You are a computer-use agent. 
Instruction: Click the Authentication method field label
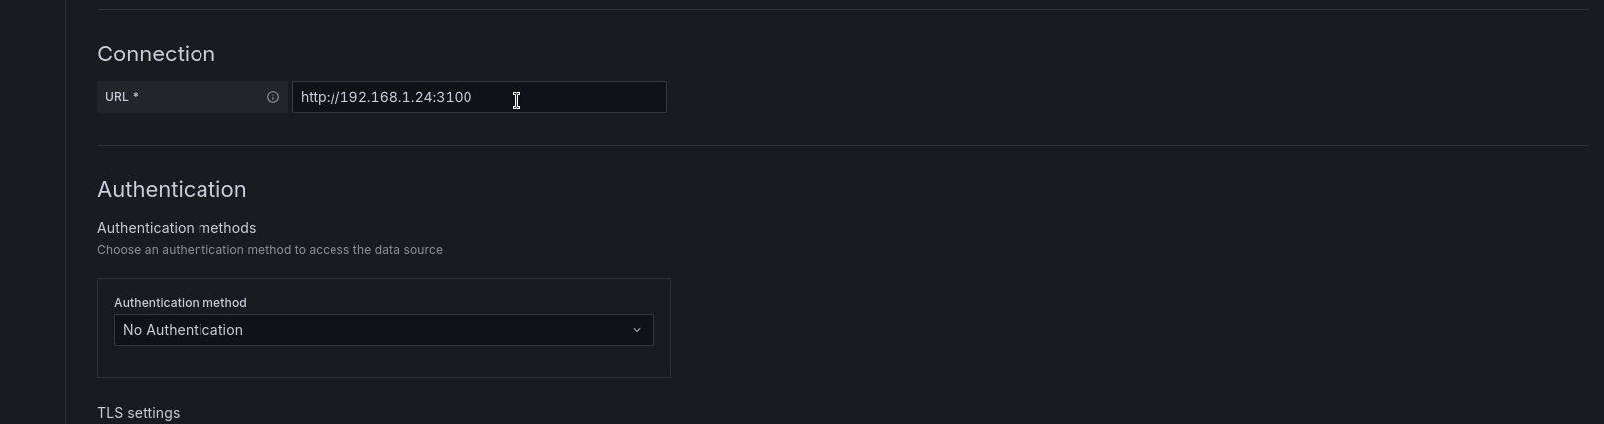click(x=181, y=303)
